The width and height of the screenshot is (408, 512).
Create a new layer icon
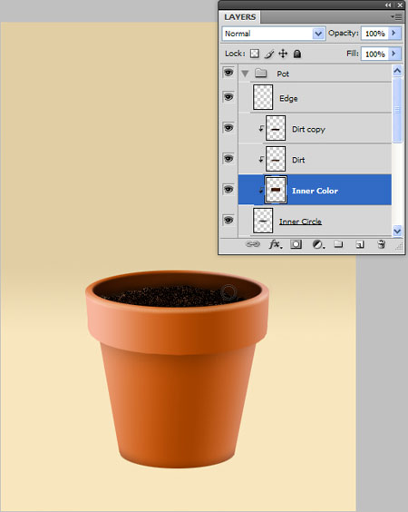[360, 244]
